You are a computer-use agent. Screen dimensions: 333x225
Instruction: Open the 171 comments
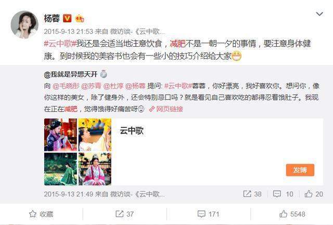[208, 214]
